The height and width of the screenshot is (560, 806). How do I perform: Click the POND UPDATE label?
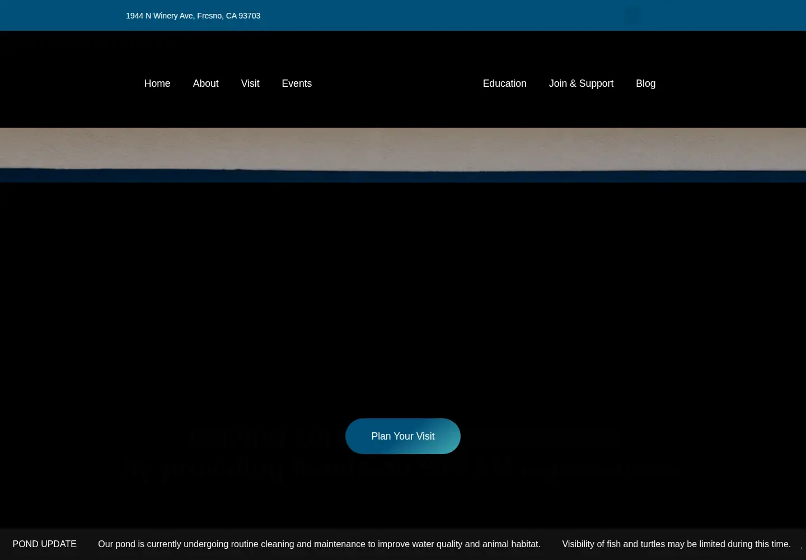click(x=45, y=544)
